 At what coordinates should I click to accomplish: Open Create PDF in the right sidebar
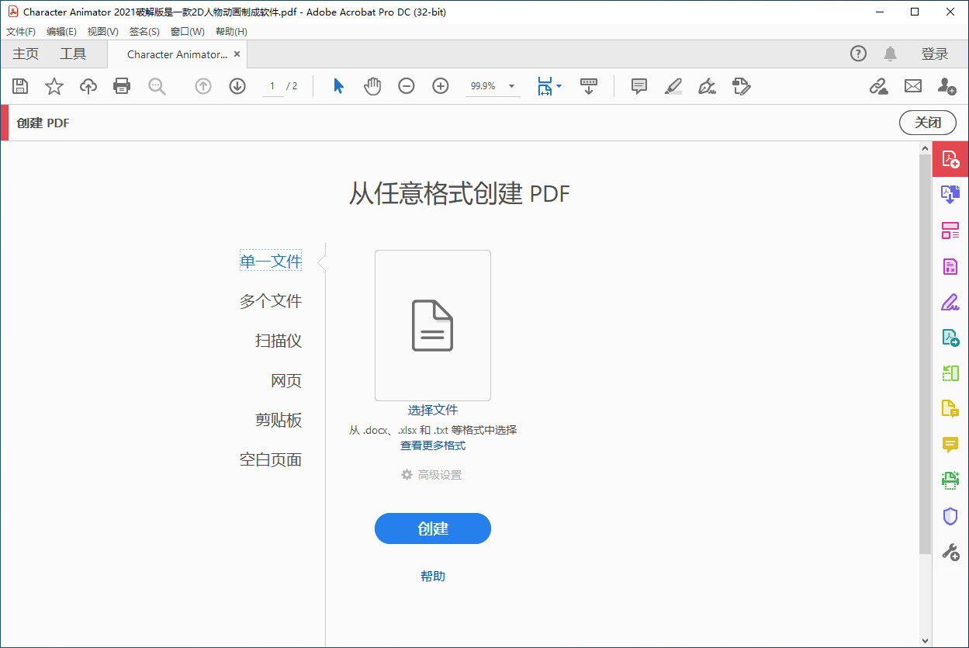pyautogui.click(x=950, y=158)
